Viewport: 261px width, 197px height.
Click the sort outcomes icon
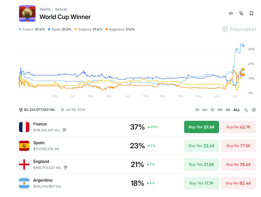point(246,110)
